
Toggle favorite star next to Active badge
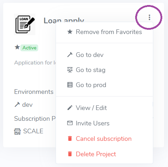coord(17,47)
